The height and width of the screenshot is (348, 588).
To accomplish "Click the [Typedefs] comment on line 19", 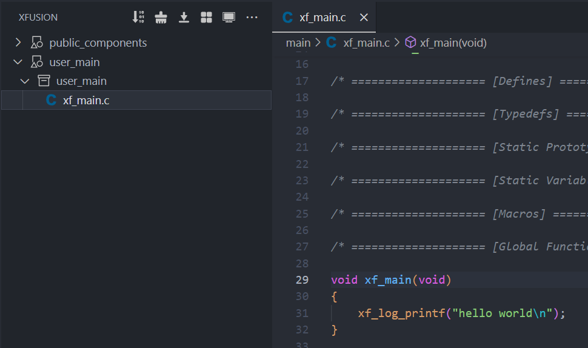I will 526,113.
